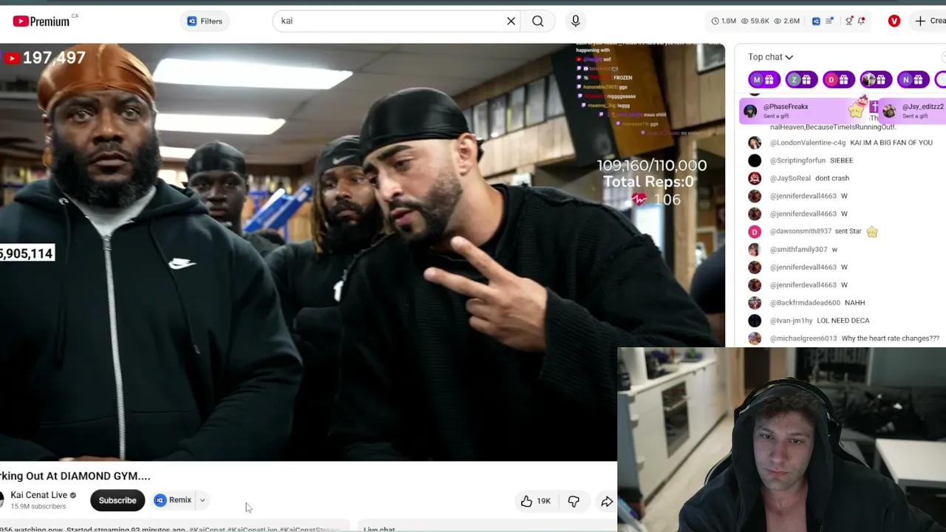Select @Scriptingforfun chat username
946x532 pixels.
click(x=797, y=160)
